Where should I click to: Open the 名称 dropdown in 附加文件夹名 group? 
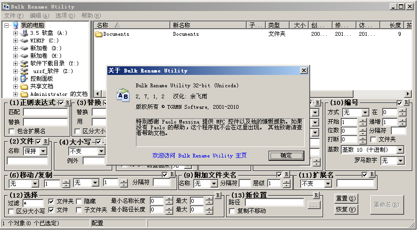click(214, 183)
